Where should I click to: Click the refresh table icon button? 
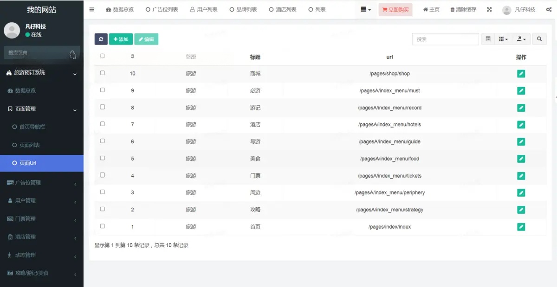(101, 39)
